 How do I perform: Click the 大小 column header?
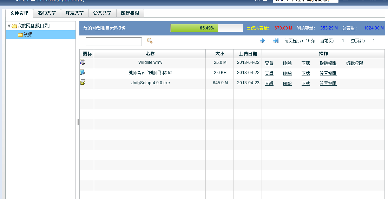[220, 54]
